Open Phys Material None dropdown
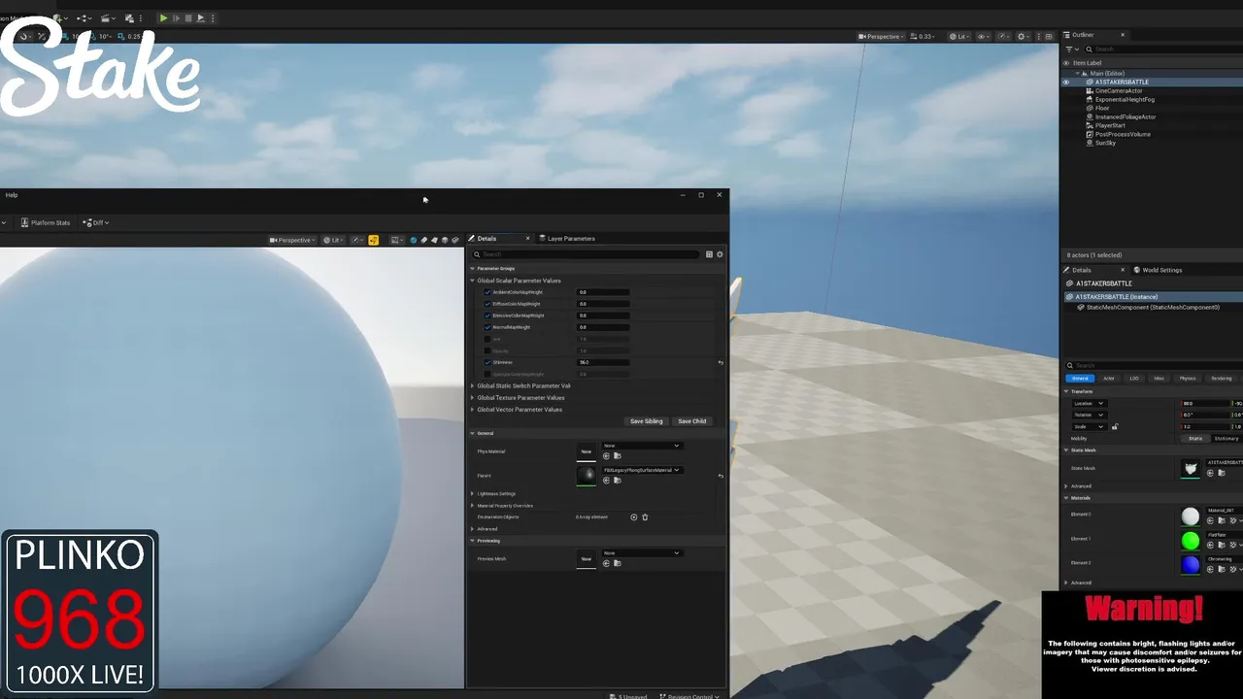The width and height of the screenshot is (1243, 699). (642, 446)
